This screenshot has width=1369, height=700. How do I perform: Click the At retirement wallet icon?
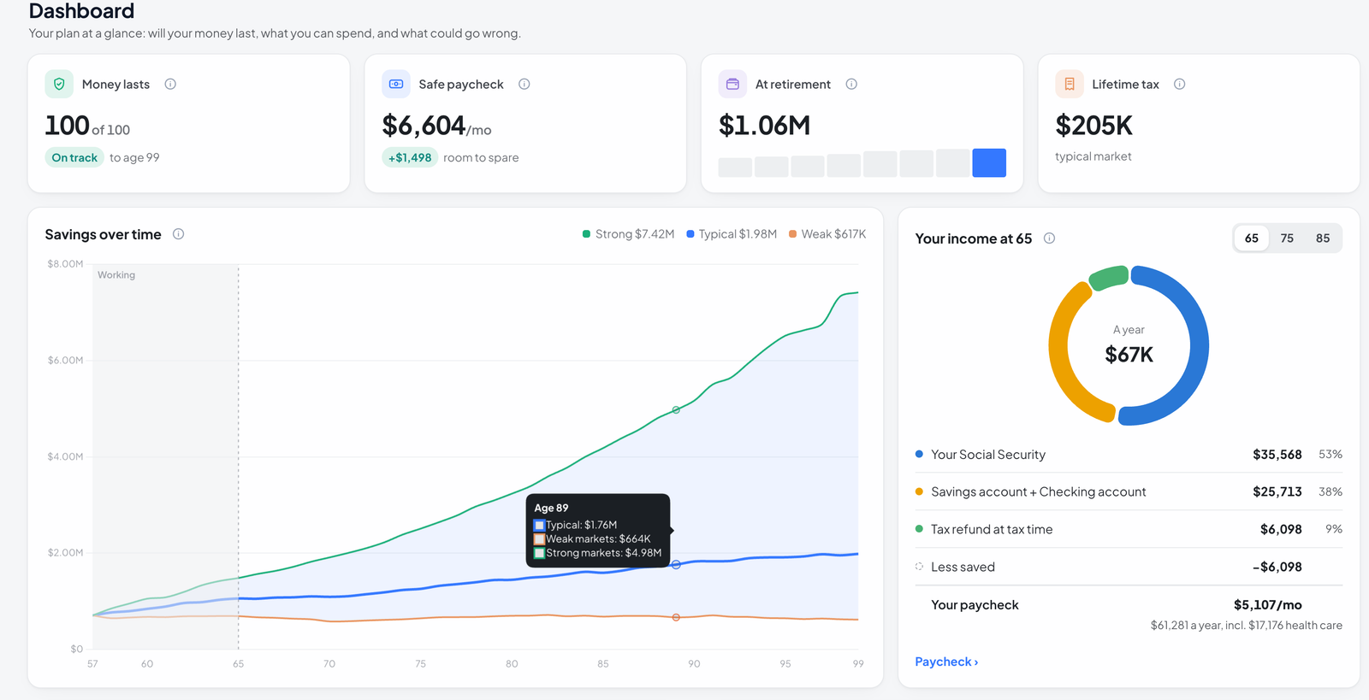point(732,84)
